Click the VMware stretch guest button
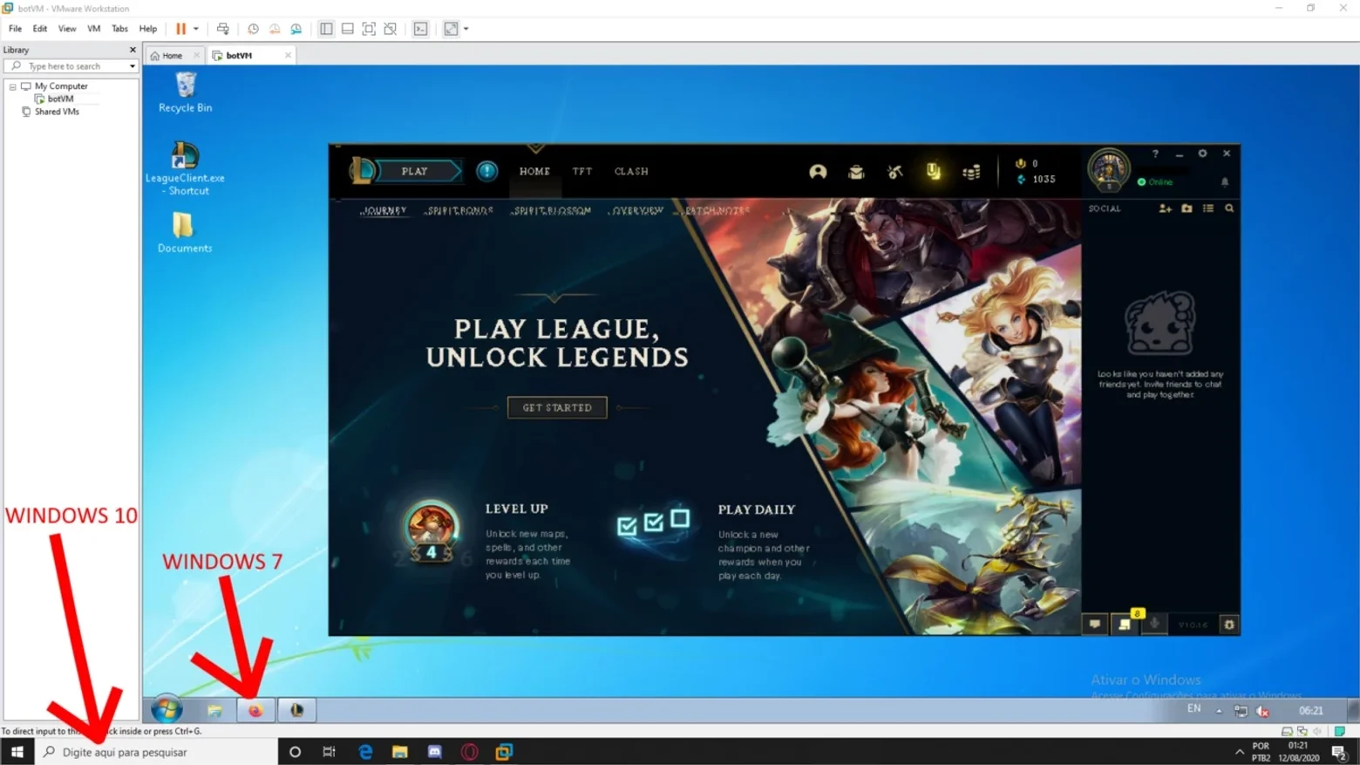Viewport: 1360px width, 765px height. click(x=451, y=29)
